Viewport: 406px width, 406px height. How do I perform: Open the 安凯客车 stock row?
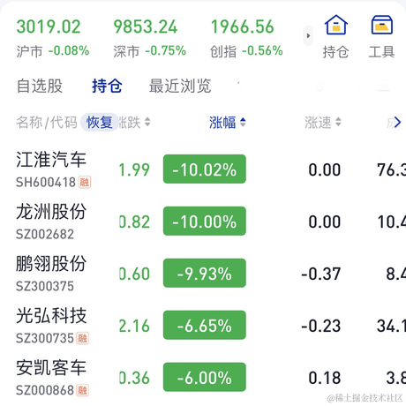coord(203,378)
